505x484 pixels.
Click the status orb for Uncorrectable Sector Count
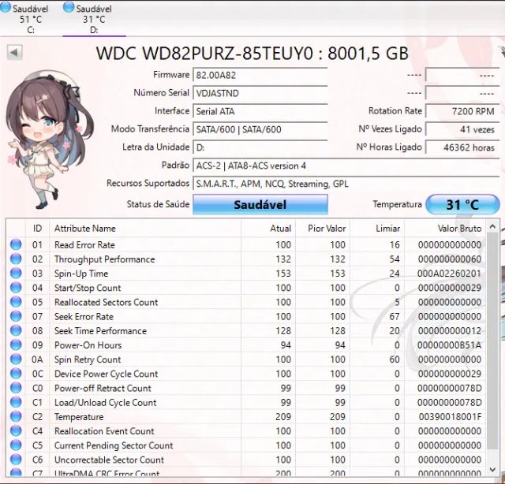tap(16, 460)
